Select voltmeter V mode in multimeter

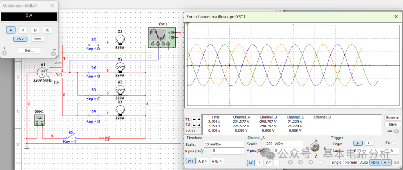[23, 30]
